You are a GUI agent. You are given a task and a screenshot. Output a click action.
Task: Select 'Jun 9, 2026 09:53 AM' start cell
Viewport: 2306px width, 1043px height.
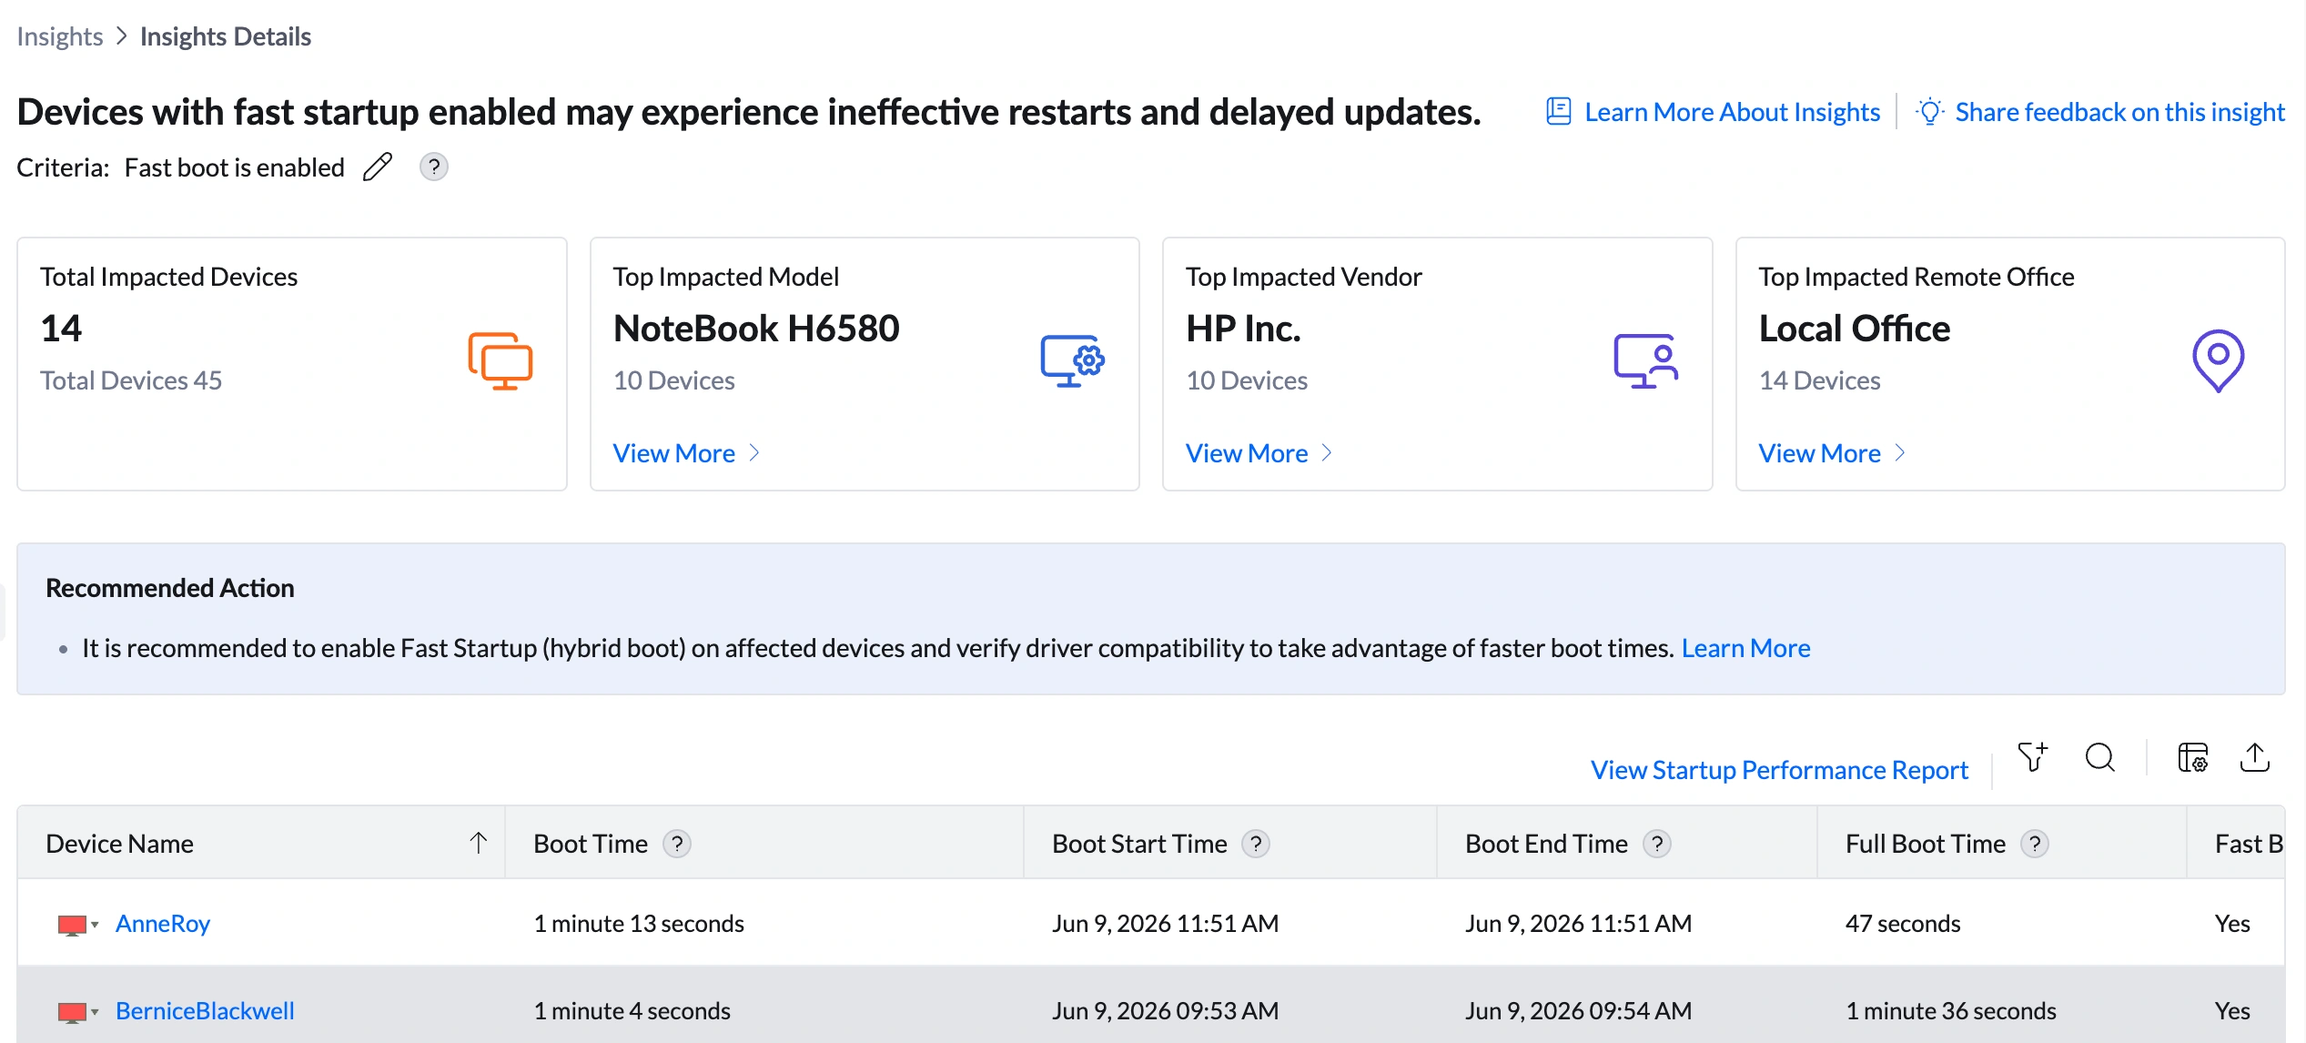click(1165, 1011)
